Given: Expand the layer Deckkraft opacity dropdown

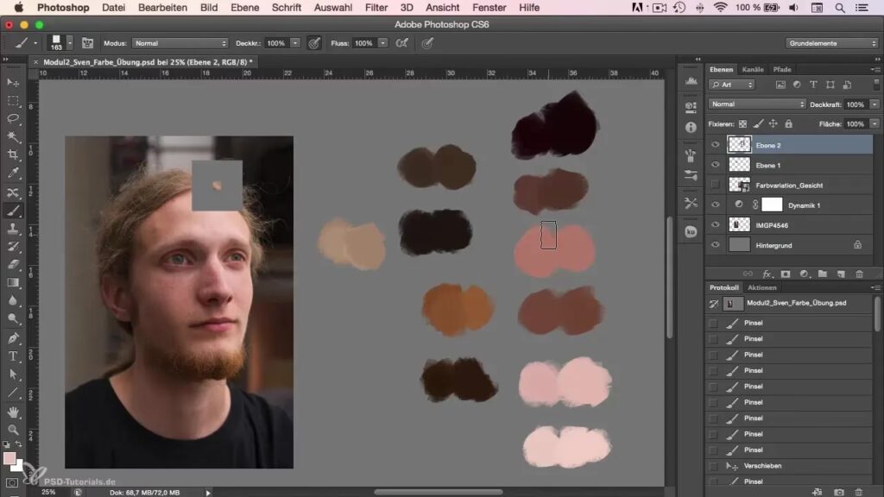Looking at the screenshot, I should pyautogui.click(x=875, y=104).
